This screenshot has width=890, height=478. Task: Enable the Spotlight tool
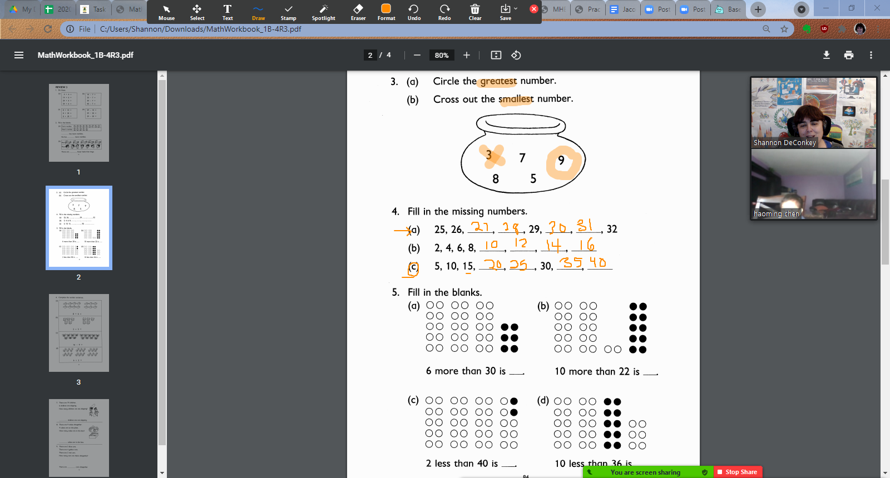pyautogui.click(x=323, y=12)
